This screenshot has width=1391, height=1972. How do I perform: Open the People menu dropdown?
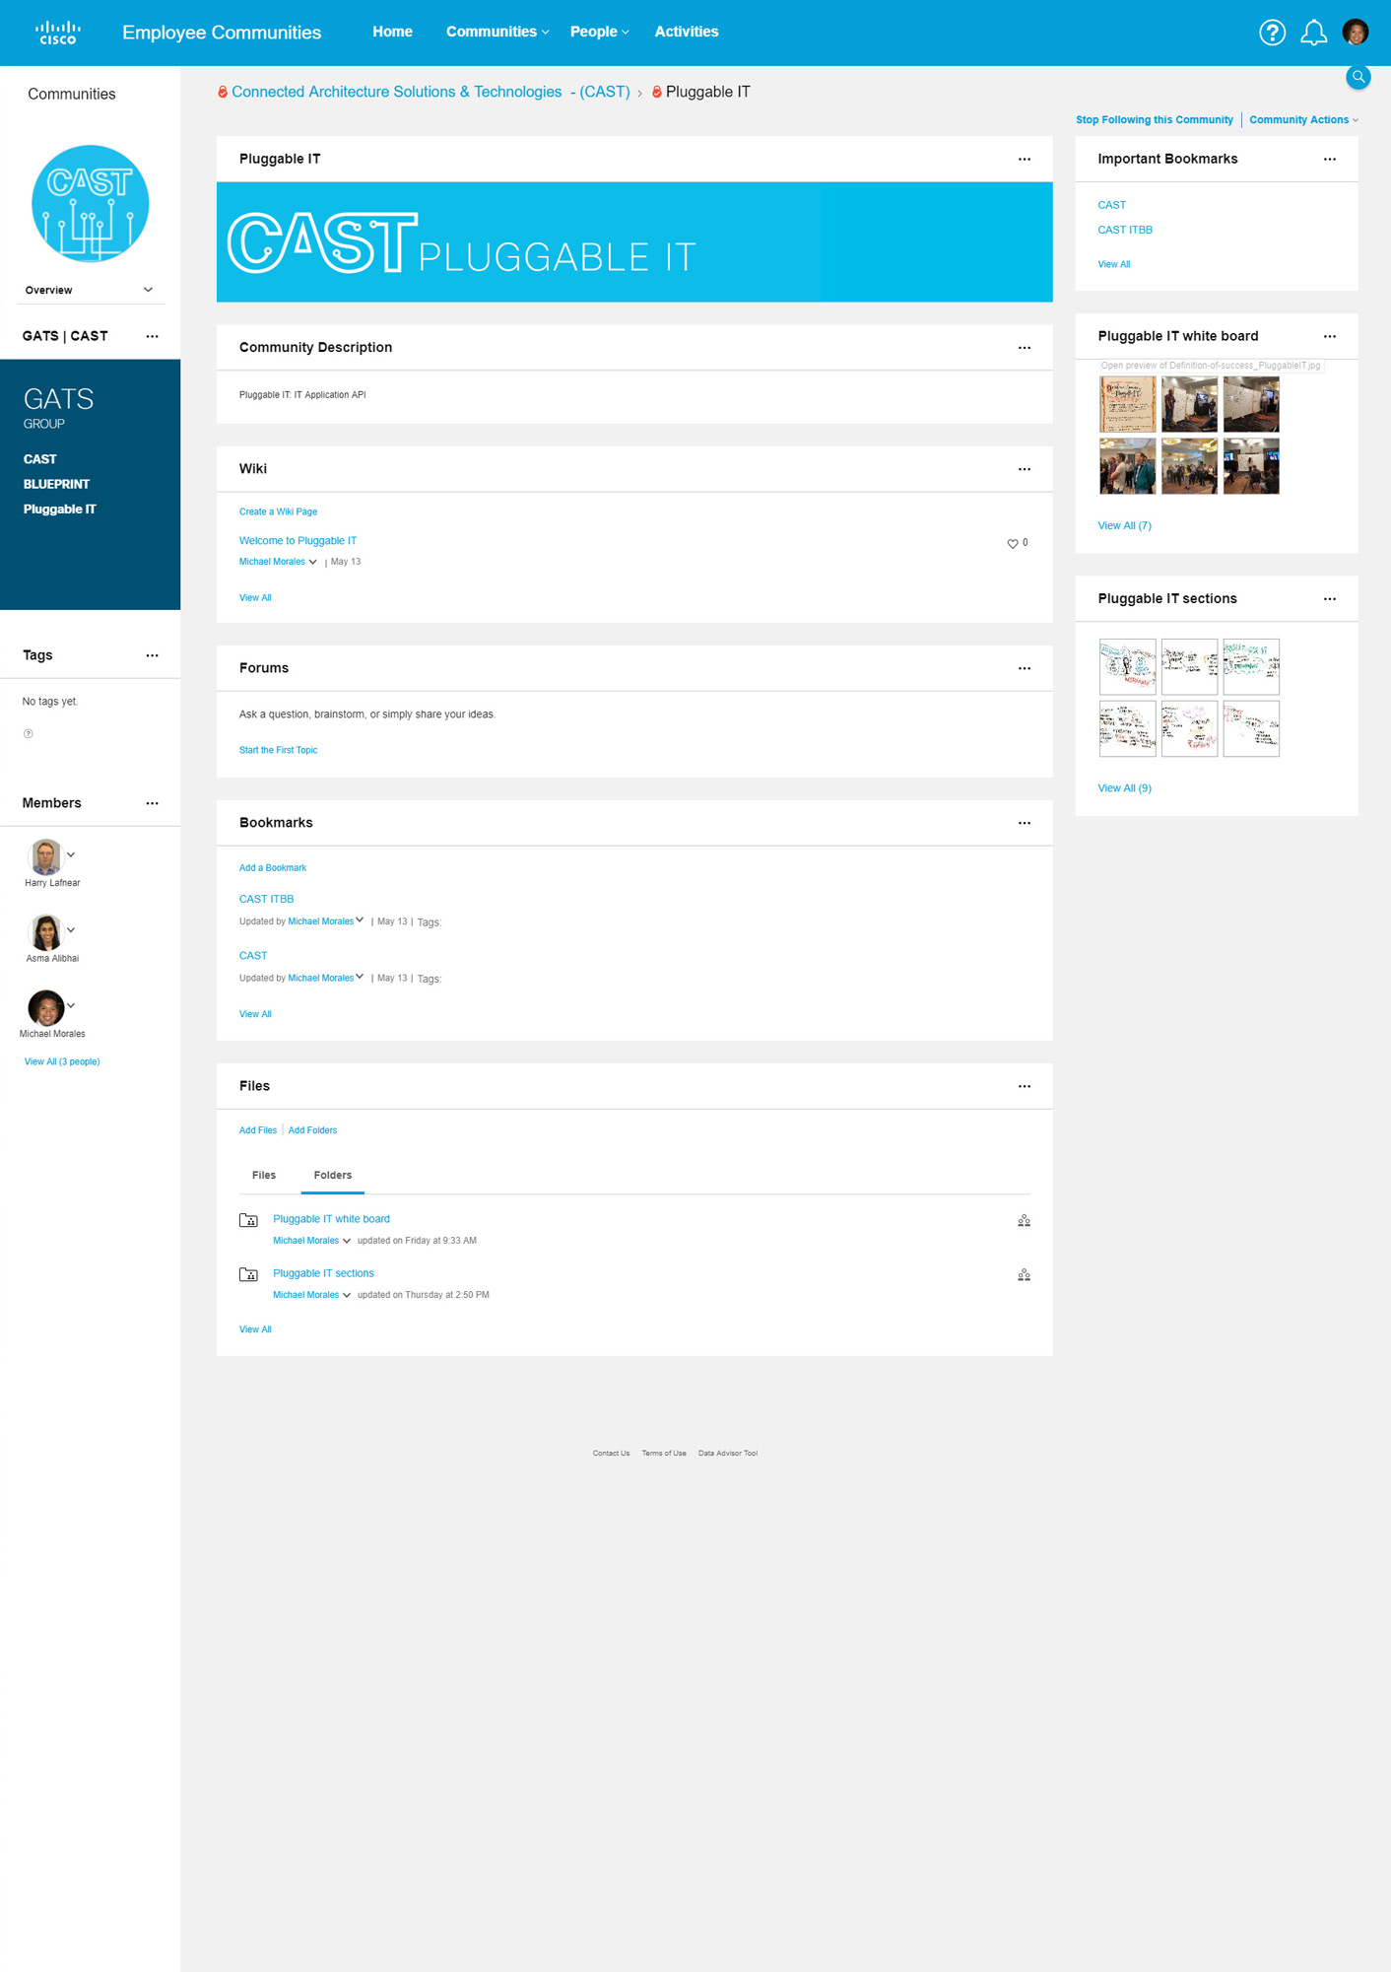tap(599, 32)
